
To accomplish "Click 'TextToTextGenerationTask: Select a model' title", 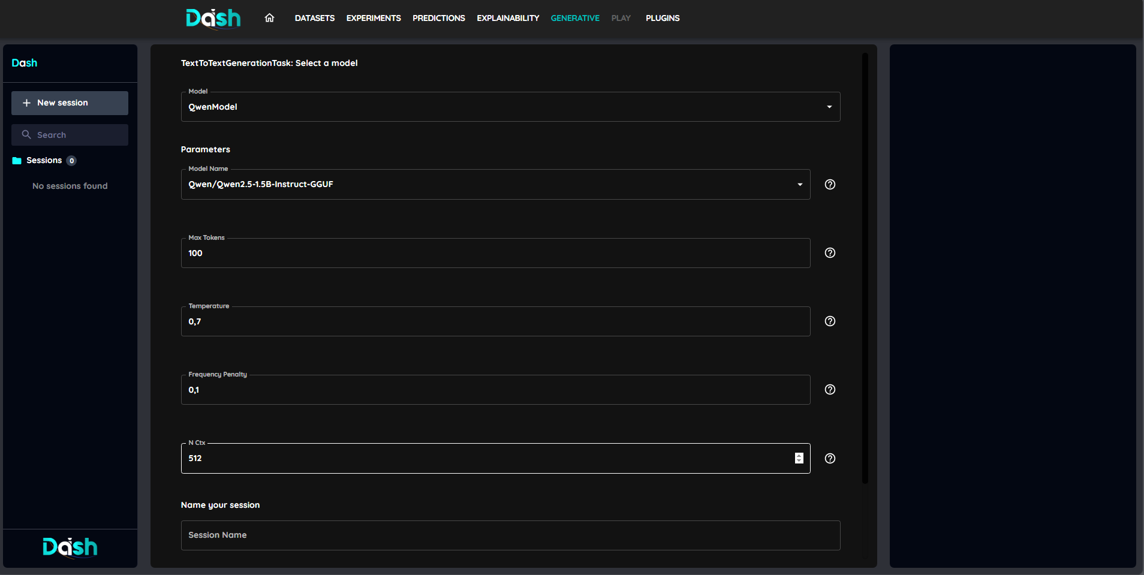I will tap(269, 63).
